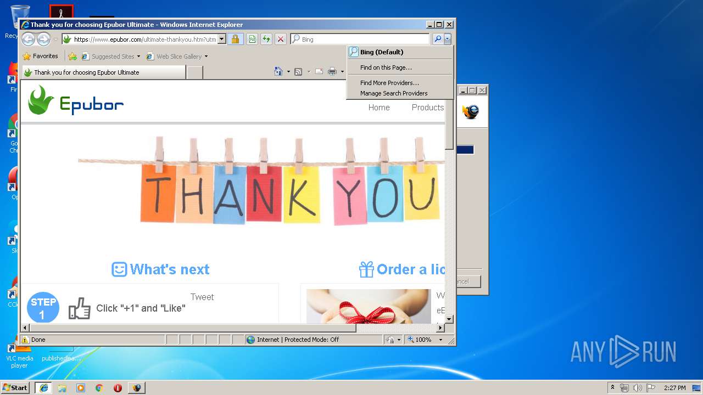Click the Action Center flag icon
Viewport: 703px width, 395px height.
coord(650,388)
